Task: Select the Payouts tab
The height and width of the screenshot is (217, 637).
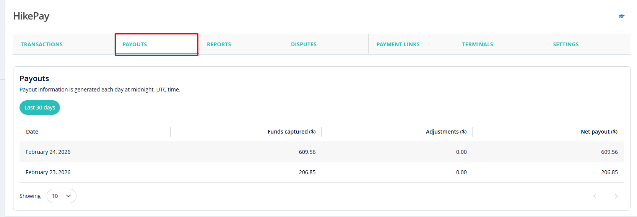Action: pyautogui.click(x=135, y=44)
